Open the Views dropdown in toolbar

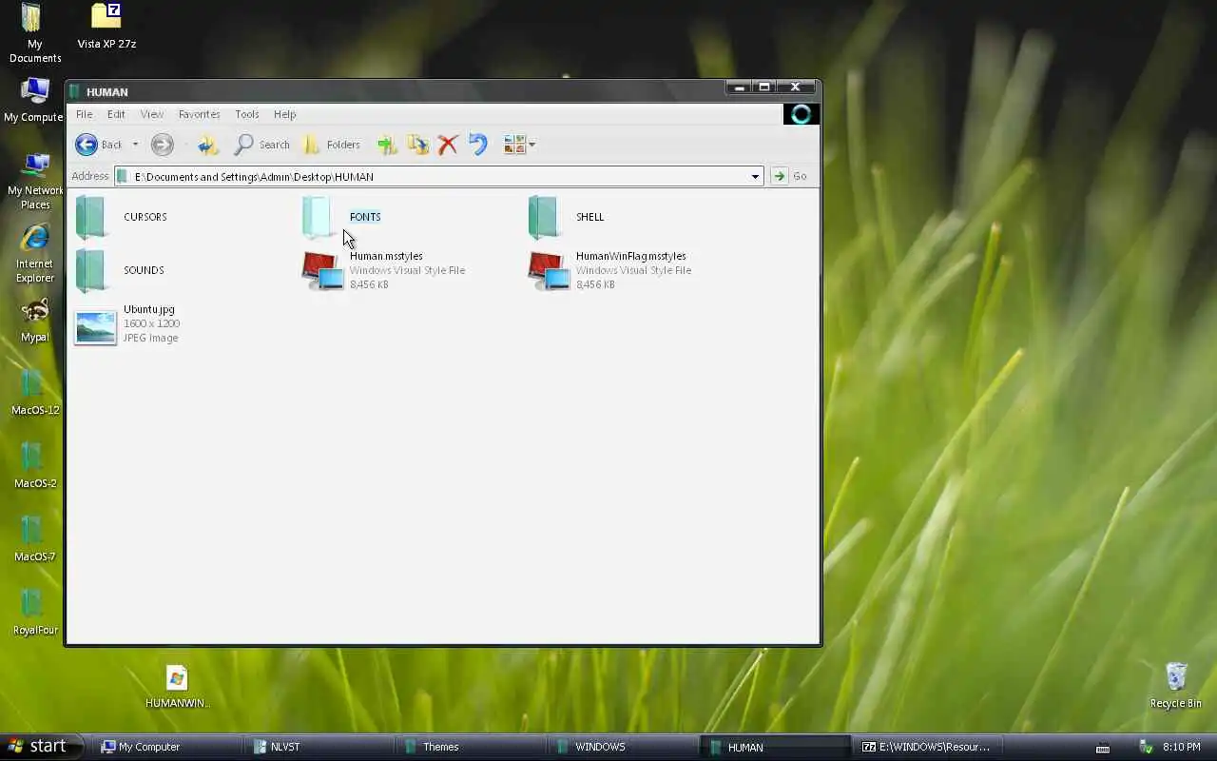(x=519, y=145)
